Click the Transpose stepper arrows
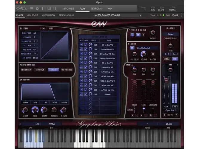 pyautogui.click(x=38, y=41)
